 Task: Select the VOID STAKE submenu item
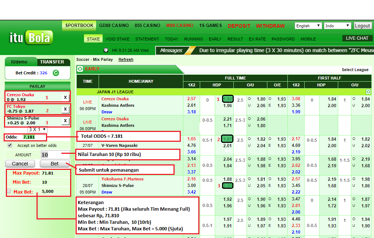coord(117,39)
